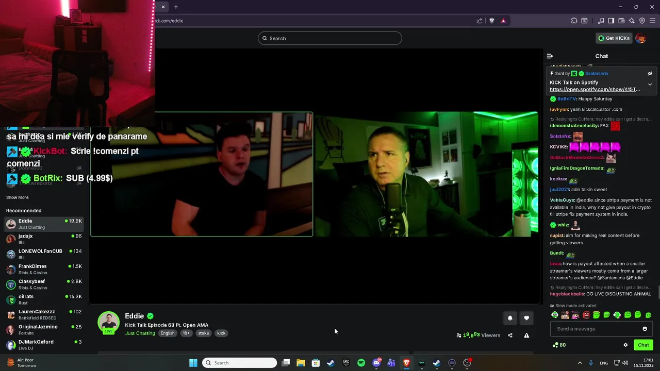Screen dimensions: 660x371
Task: Click the chat scrollbar
Action: pyautogui.click(x=658, y=292)
